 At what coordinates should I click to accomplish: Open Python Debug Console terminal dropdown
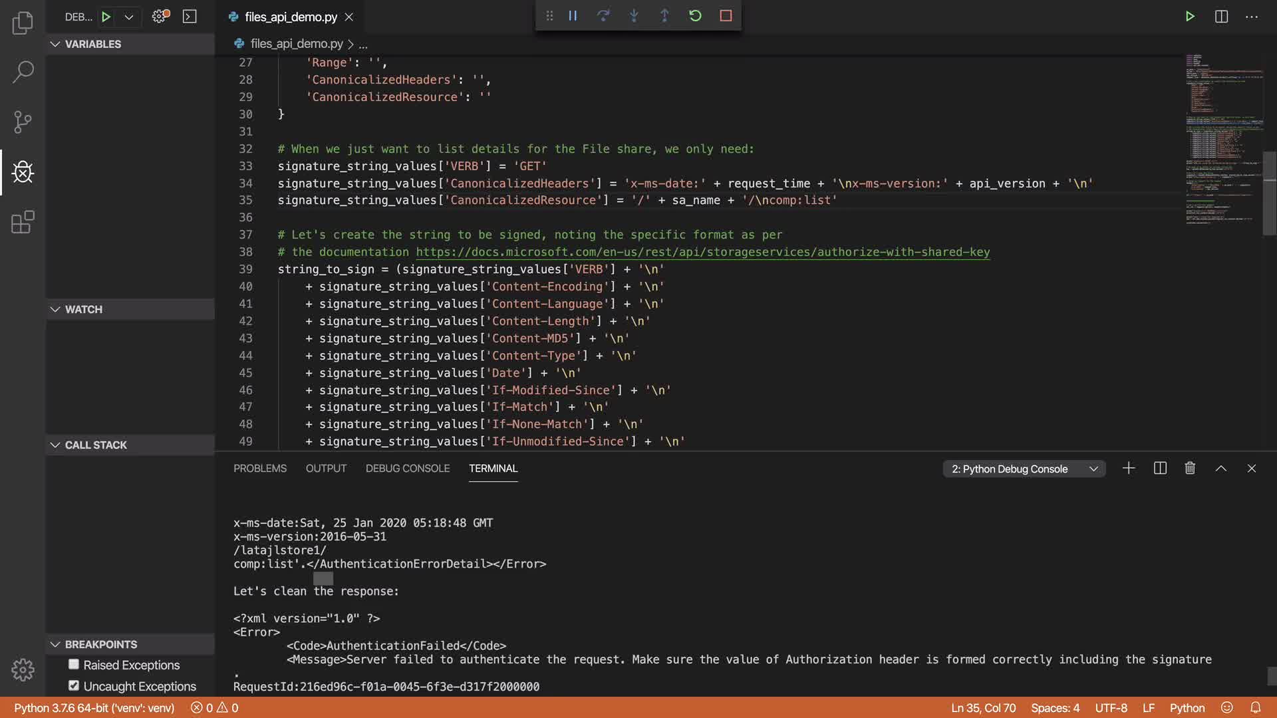click(1024, 469)
